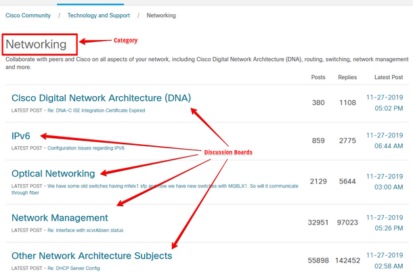Open post Re: DHCP Server Config
This screenshot has height=272, width=413.
(x=74, y=269)
